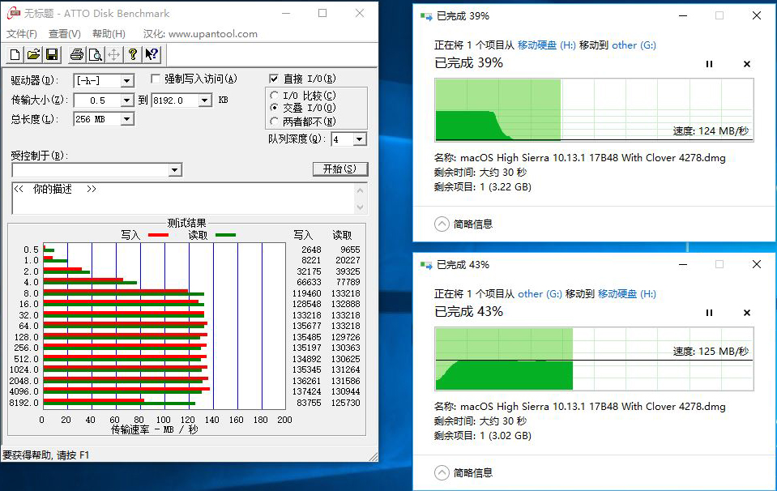Open the File (F) menu
777x491 pixels.
(x=21, y=34)
